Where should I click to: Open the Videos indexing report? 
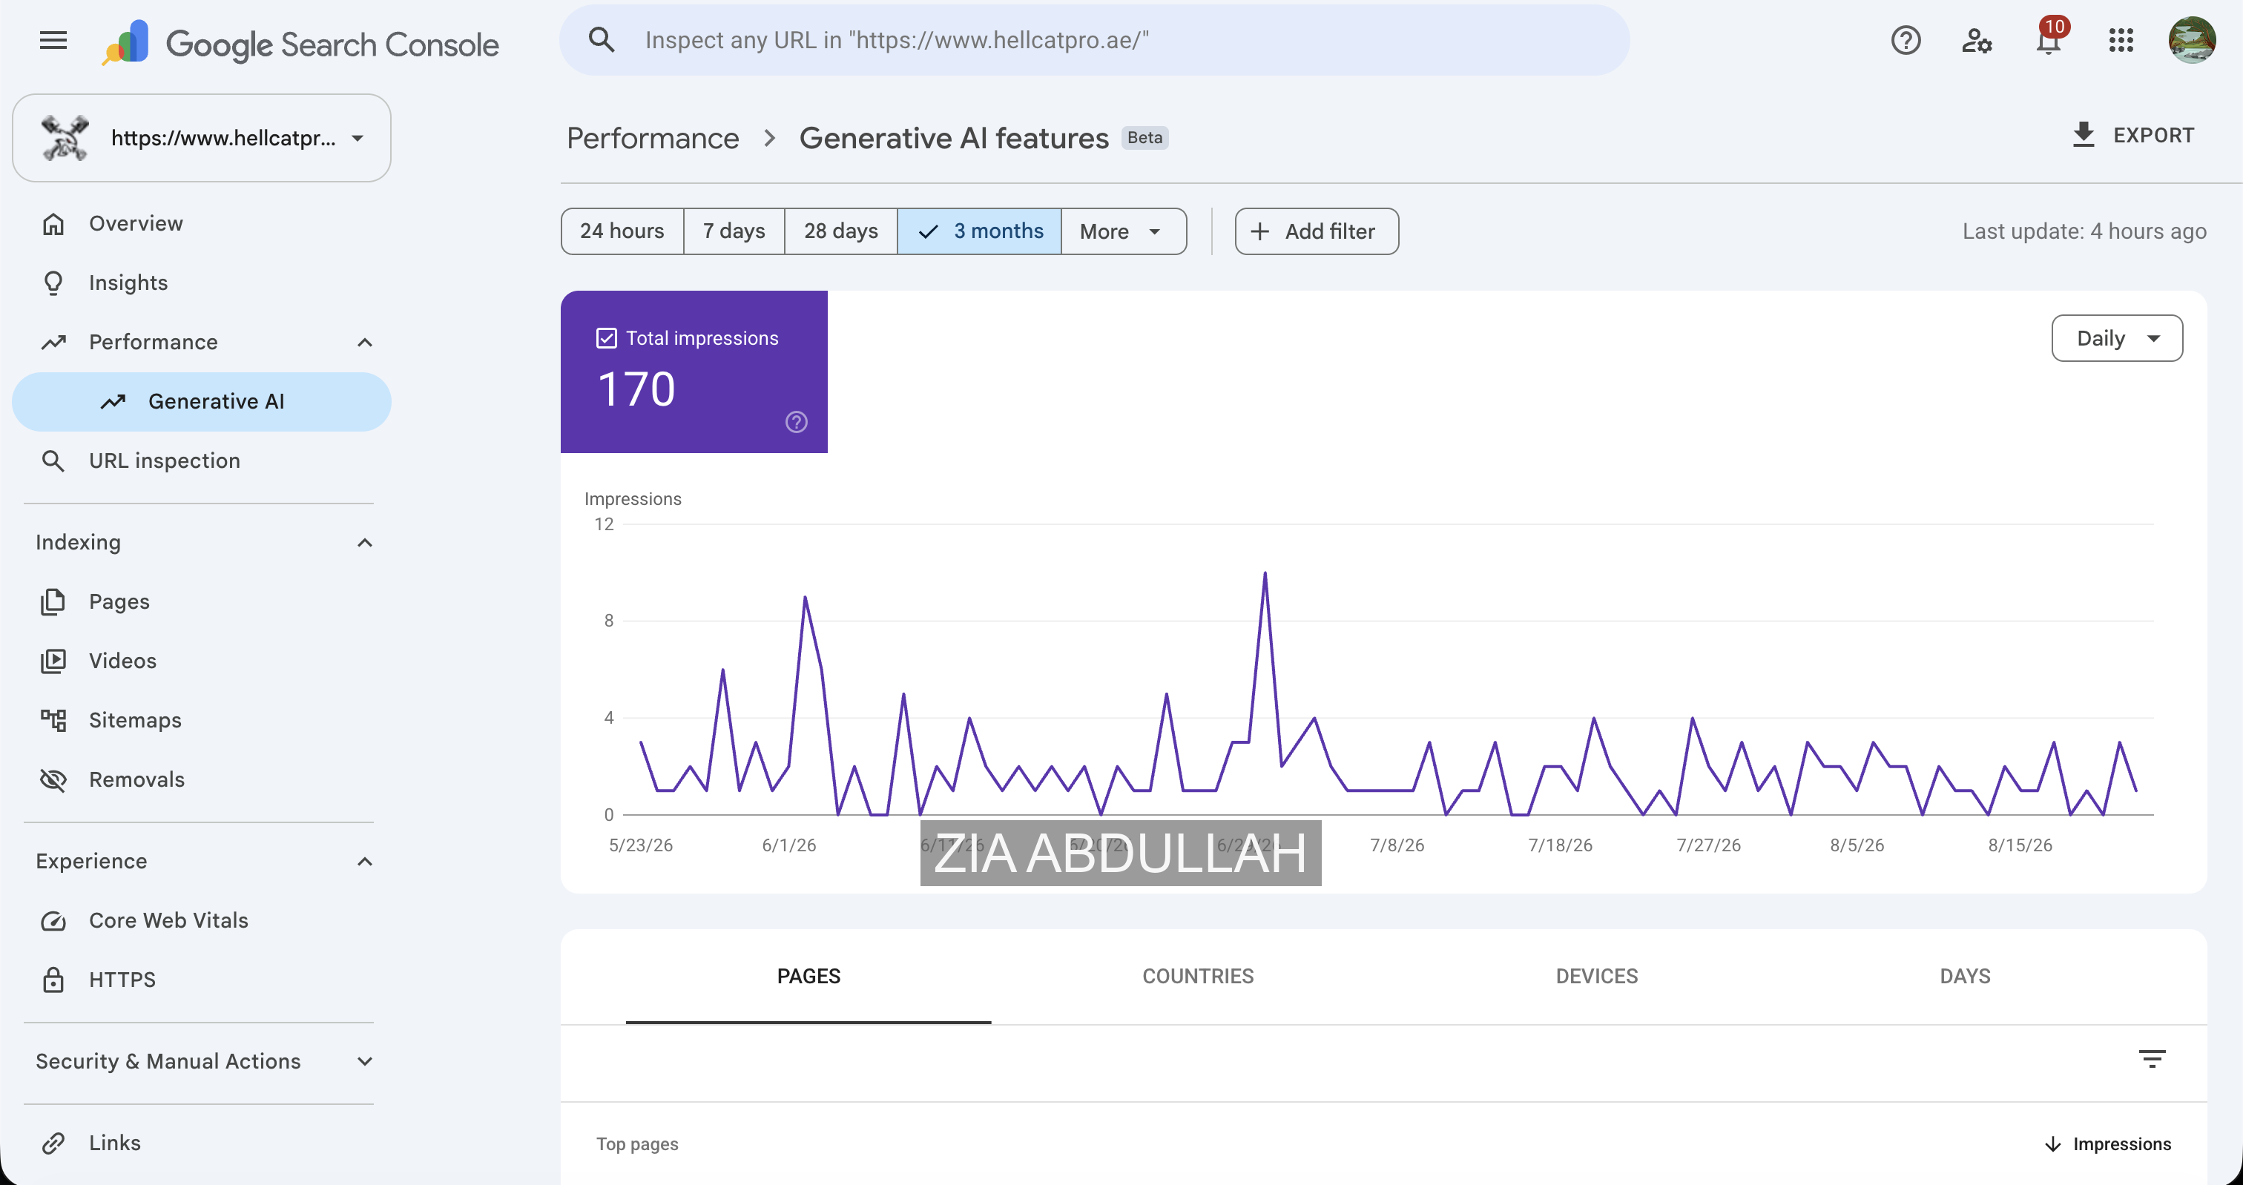201,661
